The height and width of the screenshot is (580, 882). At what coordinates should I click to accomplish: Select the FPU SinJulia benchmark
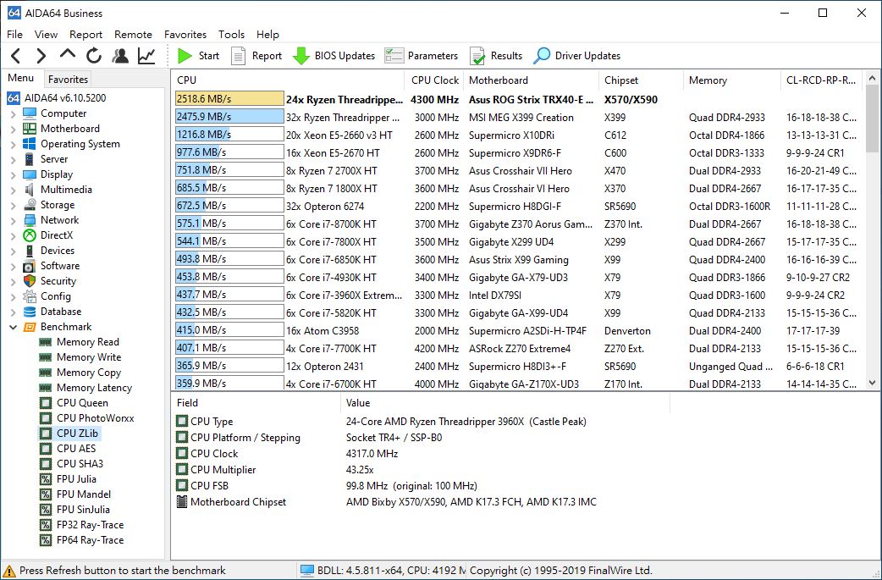[83, 509]
